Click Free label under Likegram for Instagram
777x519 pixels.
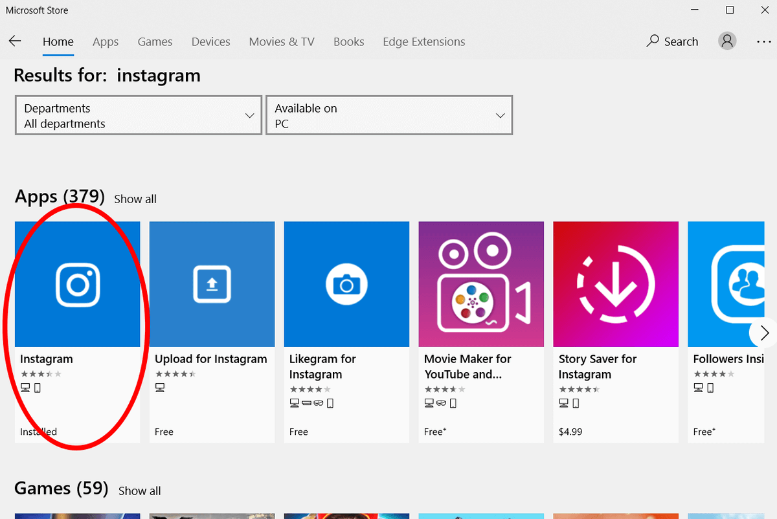click(298, 432)
